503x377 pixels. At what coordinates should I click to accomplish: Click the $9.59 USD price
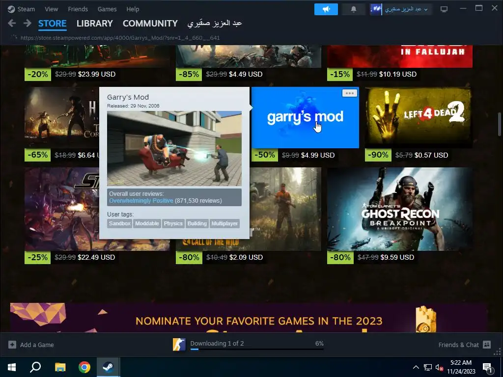pos(397,257)
